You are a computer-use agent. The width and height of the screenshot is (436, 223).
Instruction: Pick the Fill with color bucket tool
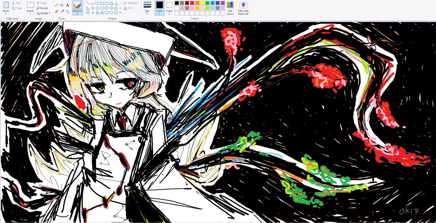(62, 5)
